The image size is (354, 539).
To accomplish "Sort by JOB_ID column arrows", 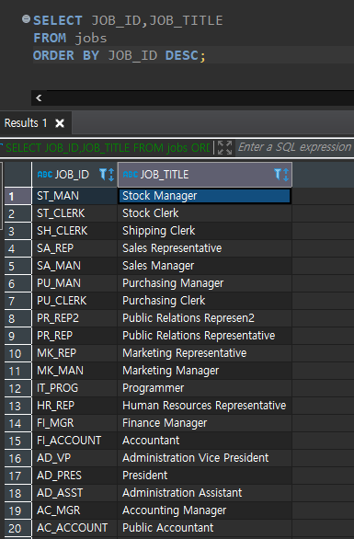I will 111,175.
